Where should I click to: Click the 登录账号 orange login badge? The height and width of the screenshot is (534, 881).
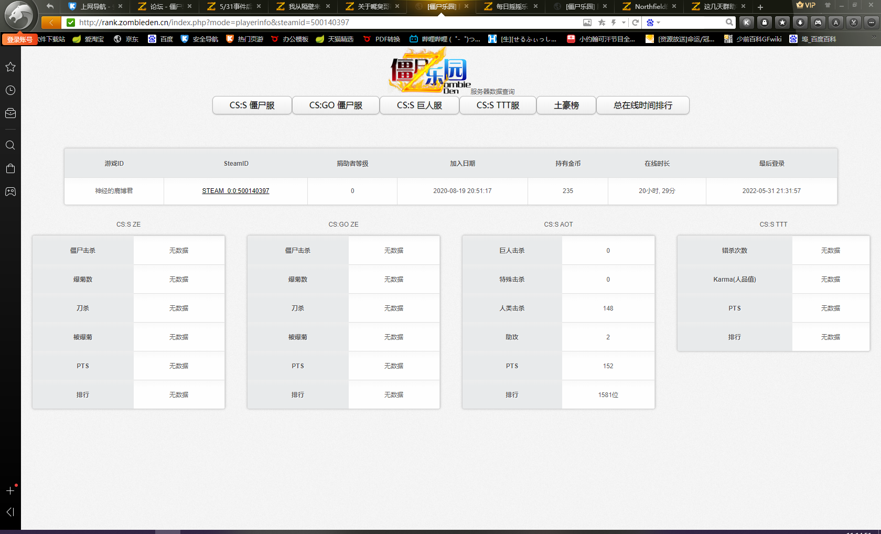pyautogui.click(x=20, y=39)
